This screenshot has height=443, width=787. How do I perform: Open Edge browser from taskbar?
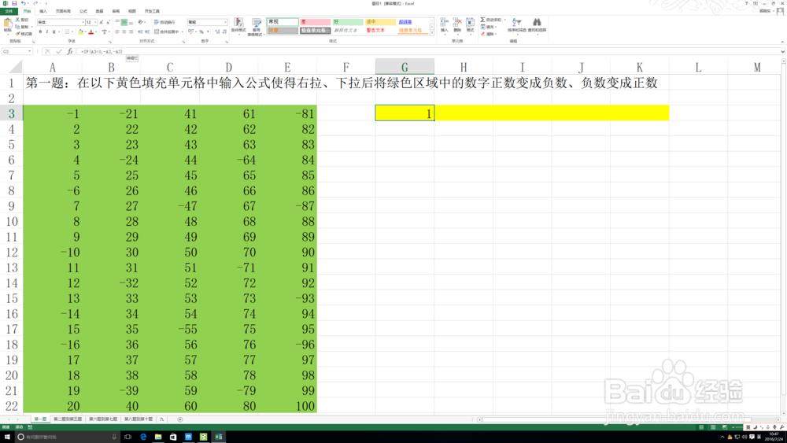click(x=143, y=437)
